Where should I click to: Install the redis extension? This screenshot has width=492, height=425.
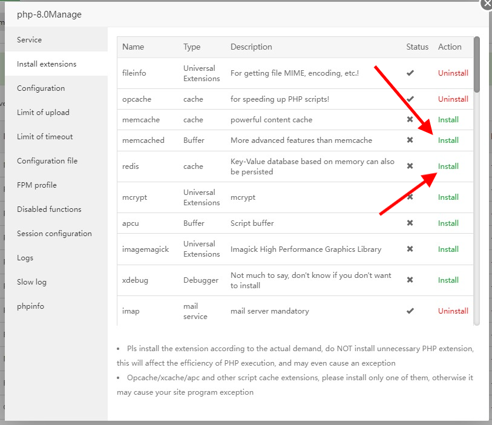pos(448,165)
